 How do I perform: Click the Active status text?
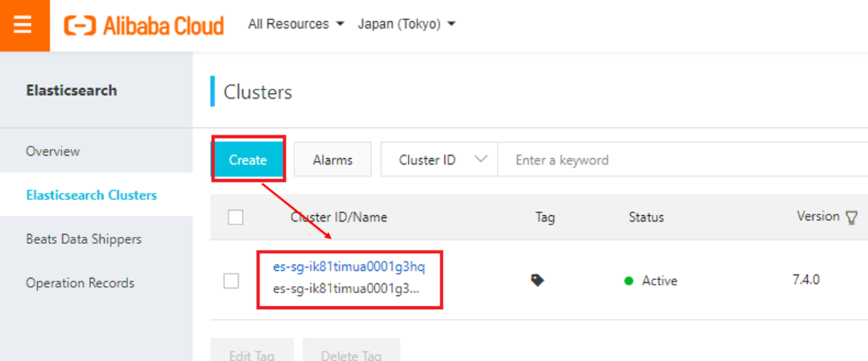click(x=660, y=281)
